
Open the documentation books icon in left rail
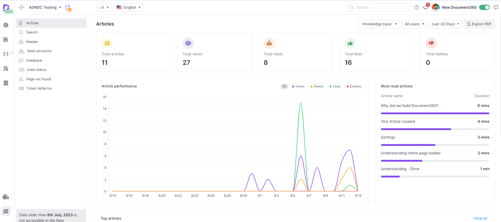pos(6,40)
